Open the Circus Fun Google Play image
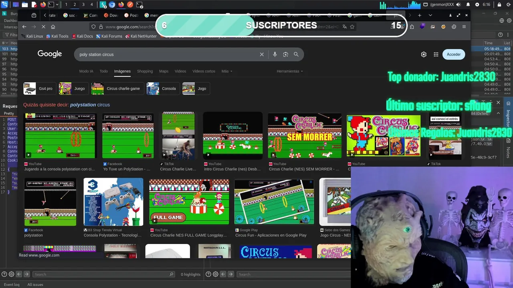This screenshot has height=288, width=513. (274, 202)
